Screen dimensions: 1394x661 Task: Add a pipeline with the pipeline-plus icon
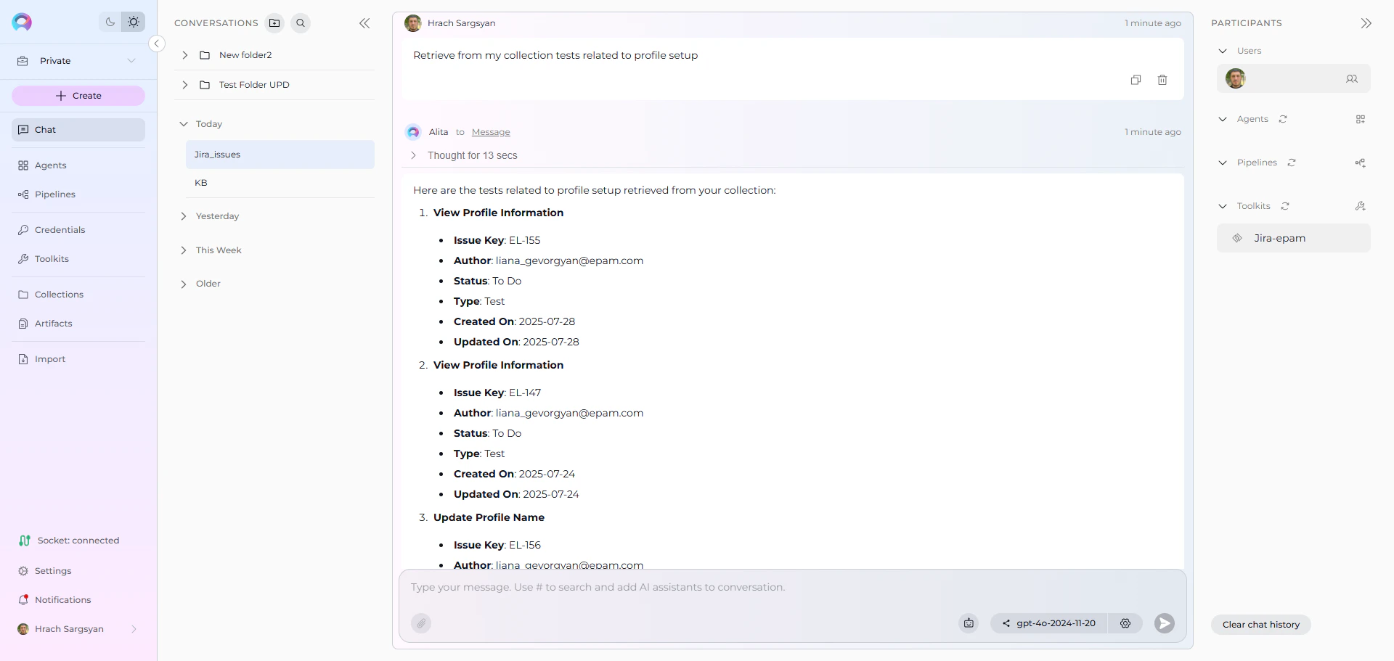click(x=1361, y=163)
